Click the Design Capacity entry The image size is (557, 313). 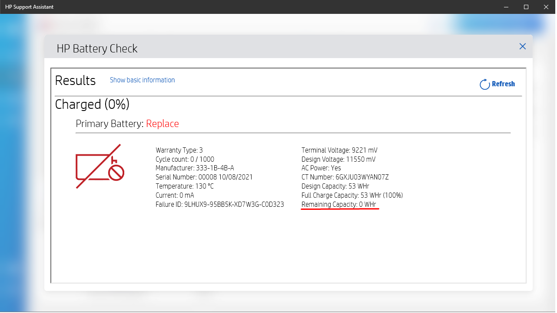click(x=335, y=186)
